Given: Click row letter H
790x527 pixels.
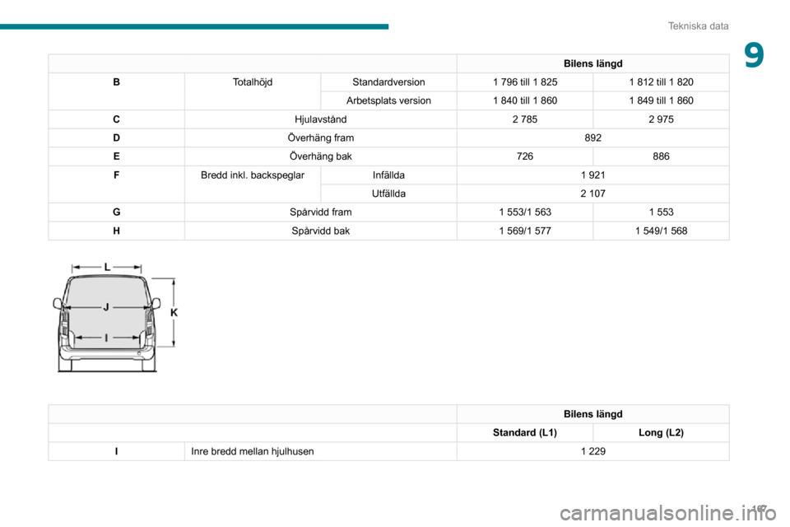Looking at the screenshot, I should tap(116, 231).
